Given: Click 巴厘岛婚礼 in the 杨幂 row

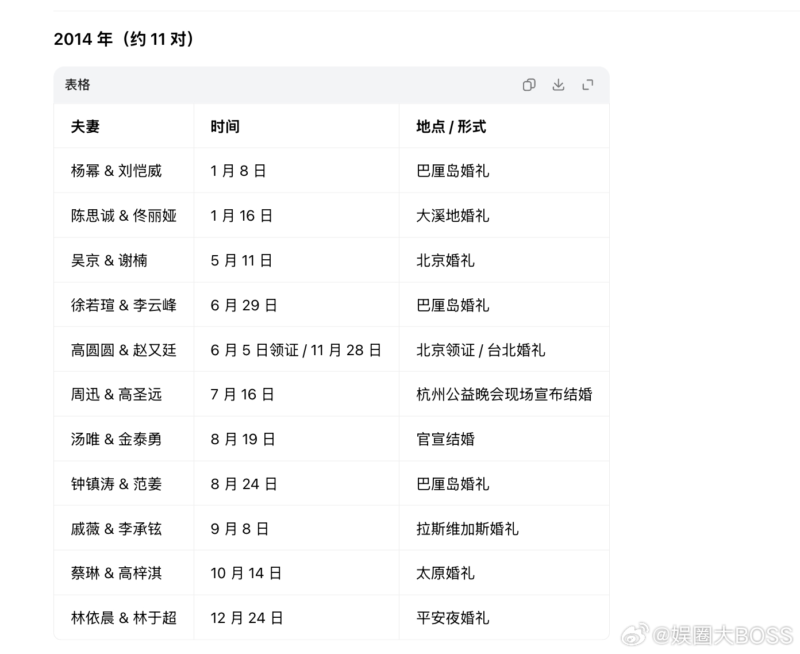Looking at the screenshot, I should [x=453, y=171].
